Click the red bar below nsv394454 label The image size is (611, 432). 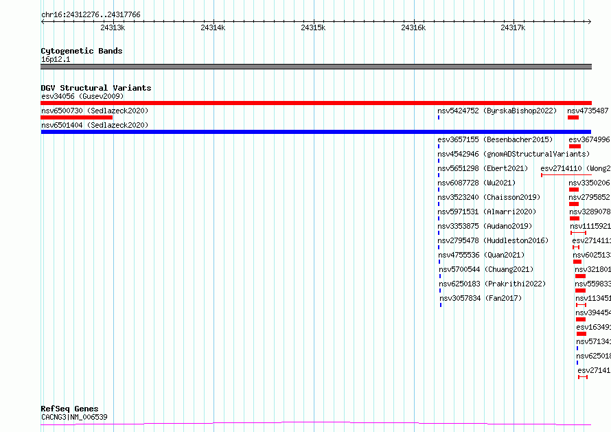(x=581, y=319)
